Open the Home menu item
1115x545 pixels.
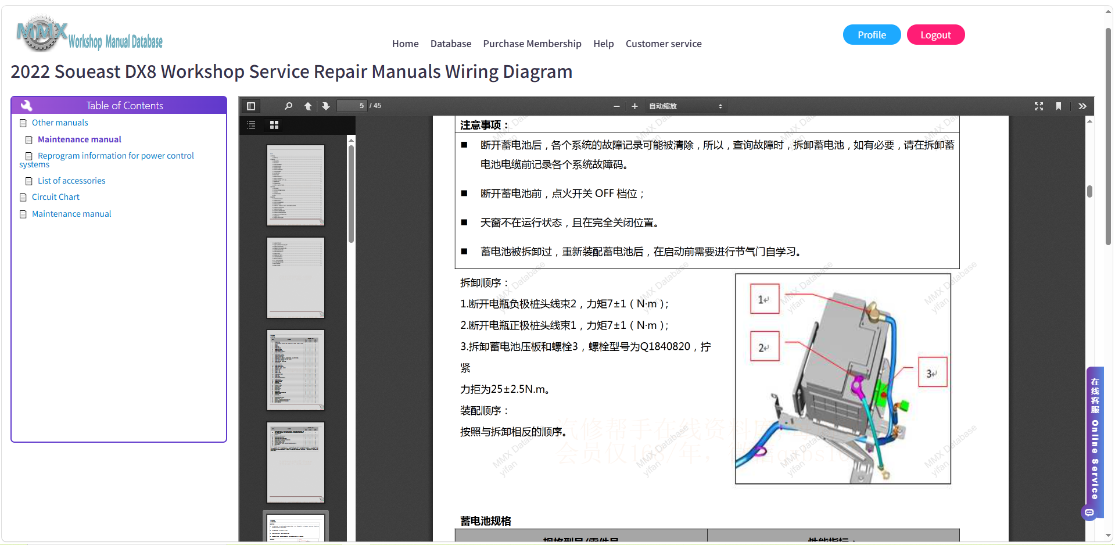tap(406, 44)
